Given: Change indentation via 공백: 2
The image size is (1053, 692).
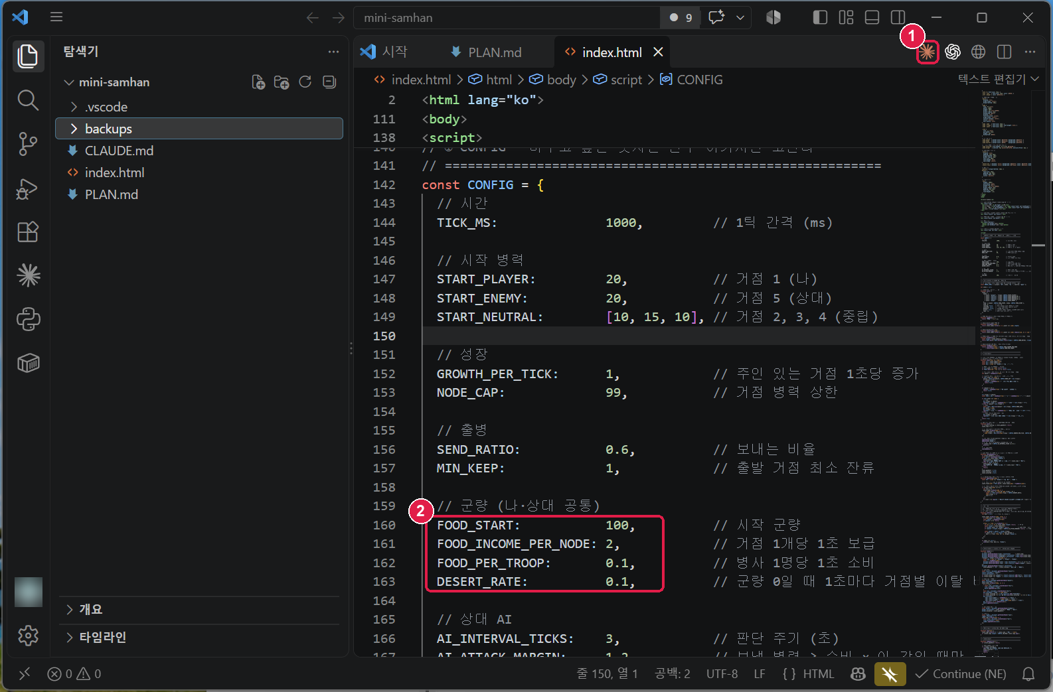Looking at the screenshot, I should point(672,674).
